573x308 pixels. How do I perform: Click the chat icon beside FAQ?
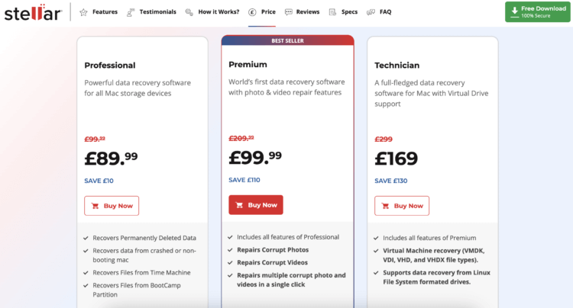coord(371,12)
